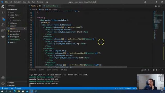Open Run and Debug view
The width and height of the screenshot is (165, 93).
point(3,25)
